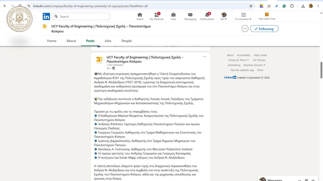This screenshot has height=181, width=323.
Task: Click the browser back arrow
Action: click(x=5, y=6)
